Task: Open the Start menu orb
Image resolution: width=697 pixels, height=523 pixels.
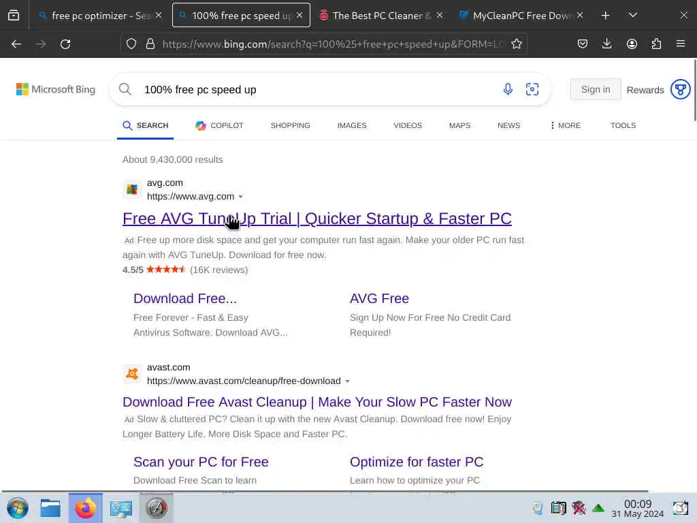Action: 18,508
